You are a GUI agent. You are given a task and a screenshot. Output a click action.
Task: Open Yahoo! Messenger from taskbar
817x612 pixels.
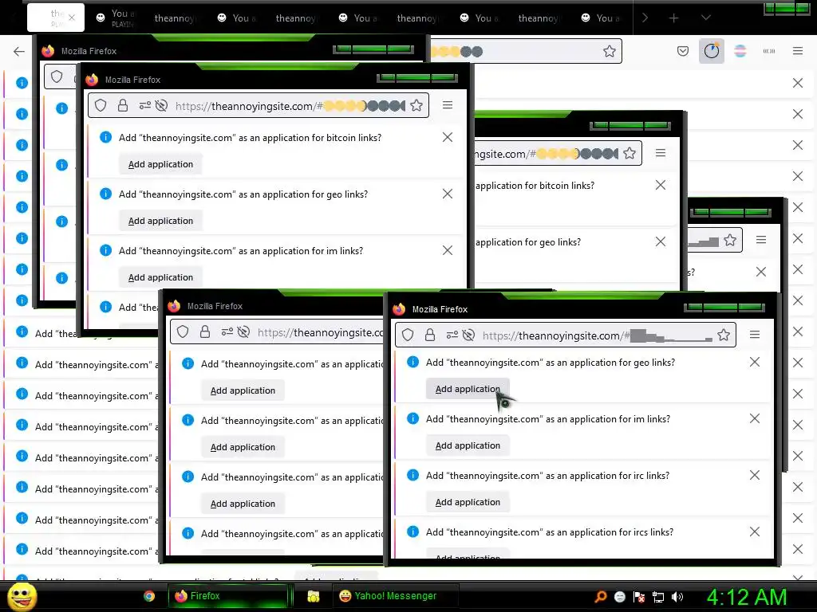pos(395,596)
